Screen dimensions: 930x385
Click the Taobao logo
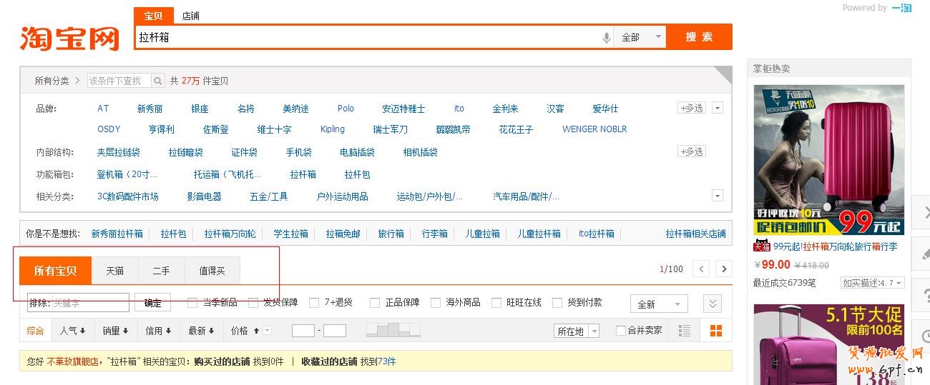(x=69, y=37)
